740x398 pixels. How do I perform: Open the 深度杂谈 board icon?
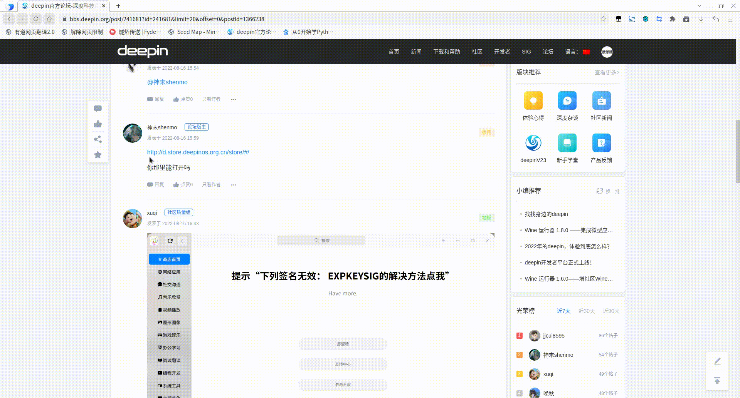(x=567, y=101)
